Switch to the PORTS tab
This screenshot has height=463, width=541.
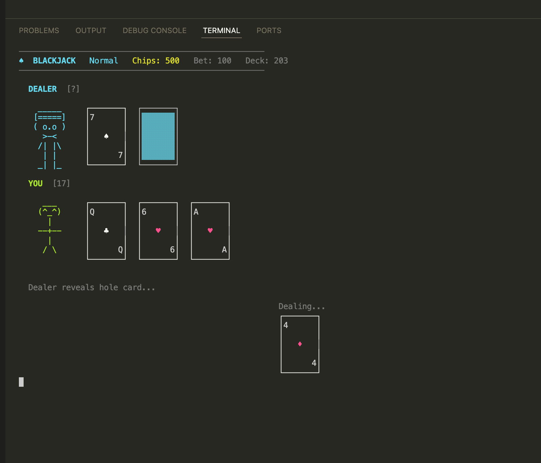click(x=269, y=30)
